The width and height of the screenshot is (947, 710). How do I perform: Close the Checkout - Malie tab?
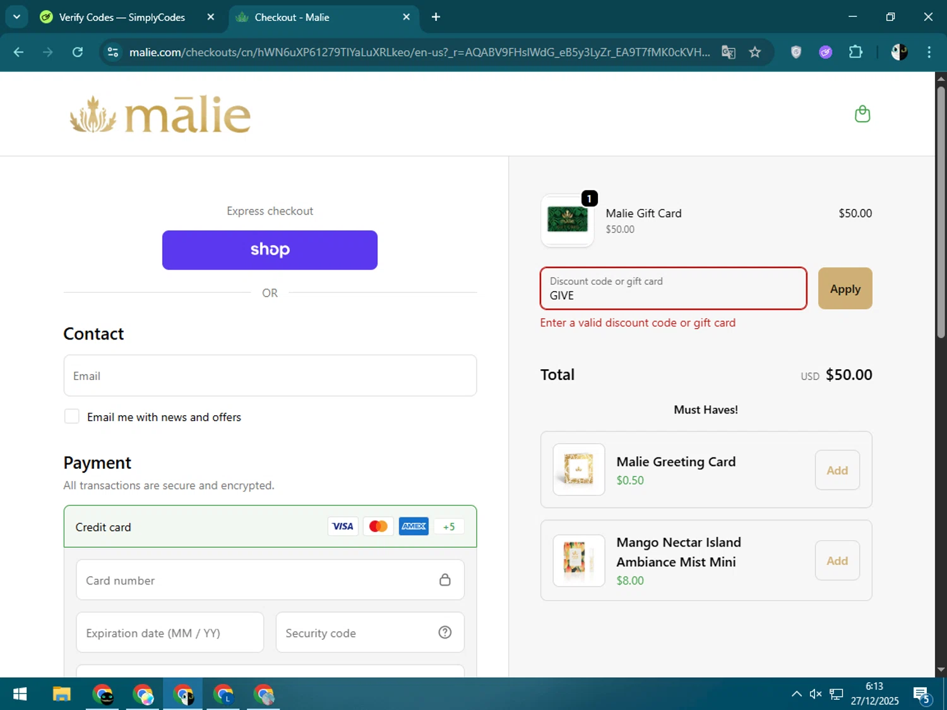point(407,17)
